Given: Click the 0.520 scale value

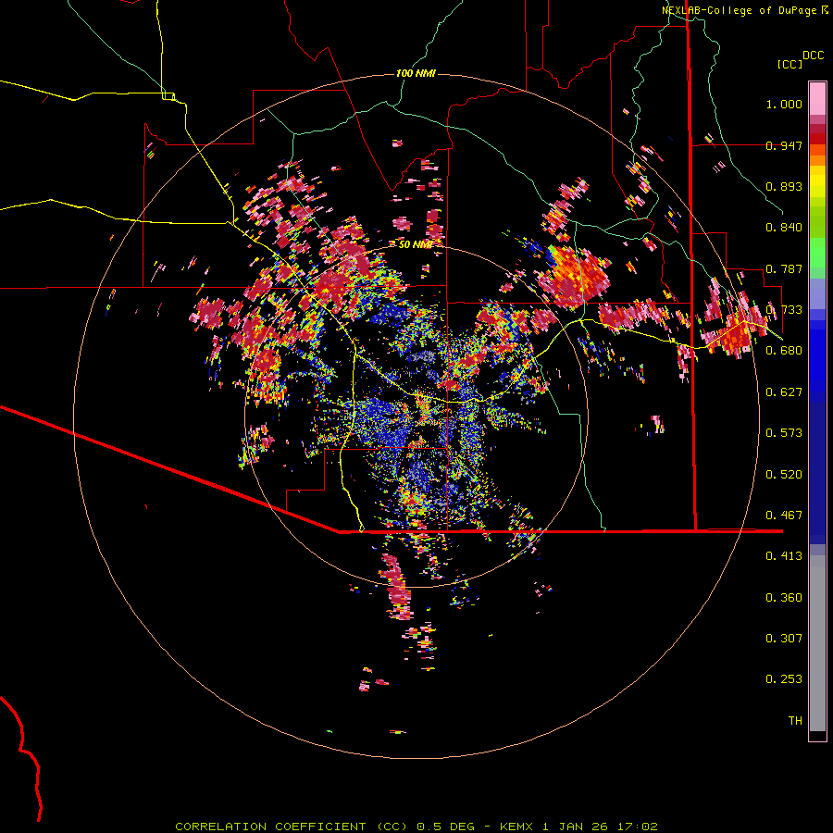Looking at the screenshot, I should pos(784,475).
